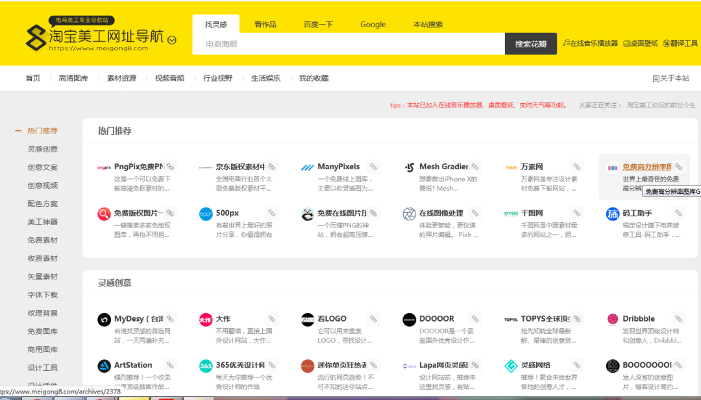
Task: Select the 找灵感 search tab
Action: click(216, 24)
